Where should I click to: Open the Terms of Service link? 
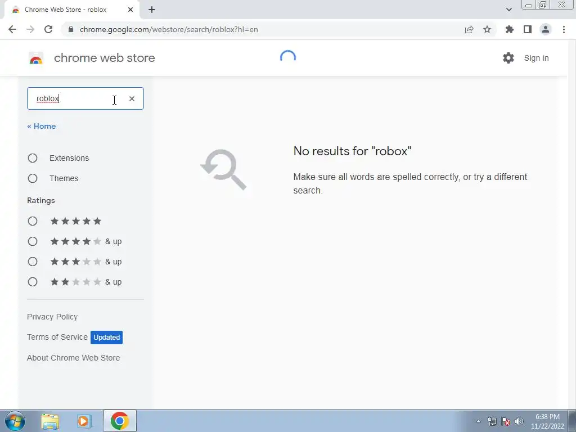(x=57, y=337)
